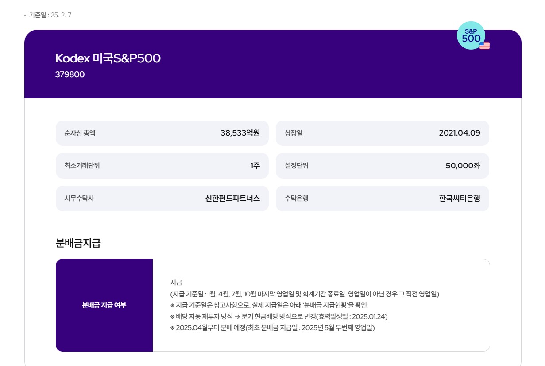Click the 38,533억원 value
This screenshot has height=366, width=545.
pos(240,133)
